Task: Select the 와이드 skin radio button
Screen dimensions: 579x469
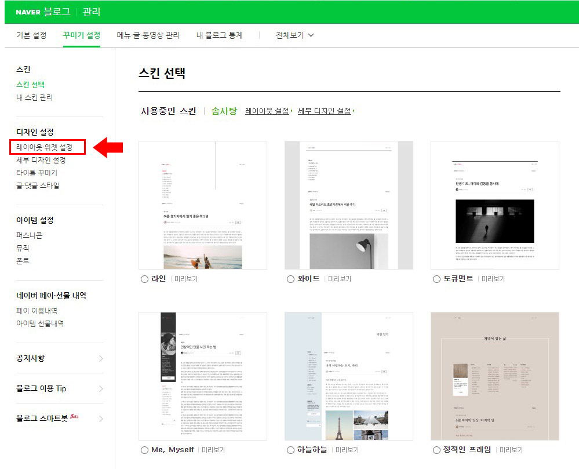Action: pos(290,279)
